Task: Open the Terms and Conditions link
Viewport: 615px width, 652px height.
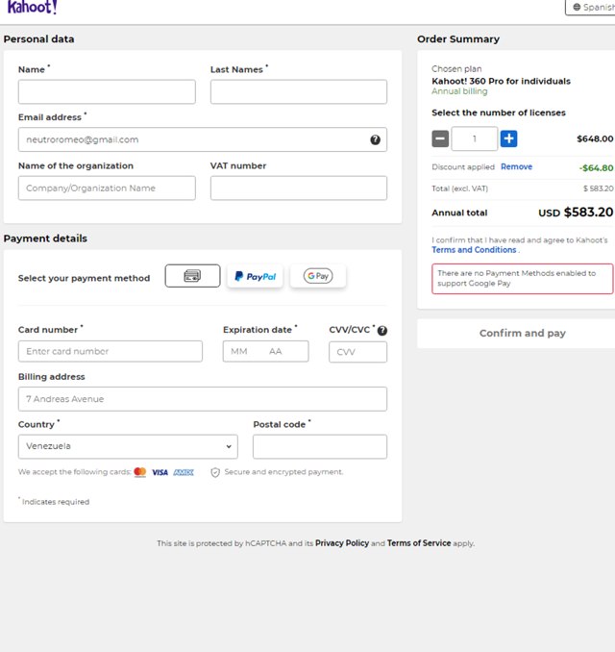Action: point(474,250)
